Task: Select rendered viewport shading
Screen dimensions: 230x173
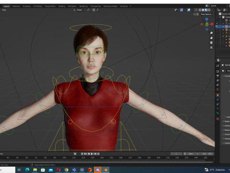Action: (x=209, y=10)
